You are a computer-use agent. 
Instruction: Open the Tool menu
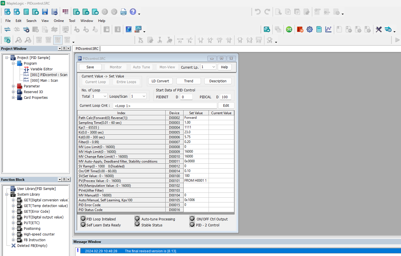[72, 21]
